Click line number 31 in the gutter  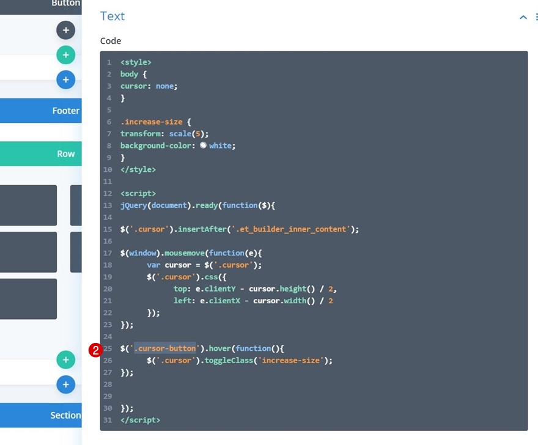click(108, 420)
